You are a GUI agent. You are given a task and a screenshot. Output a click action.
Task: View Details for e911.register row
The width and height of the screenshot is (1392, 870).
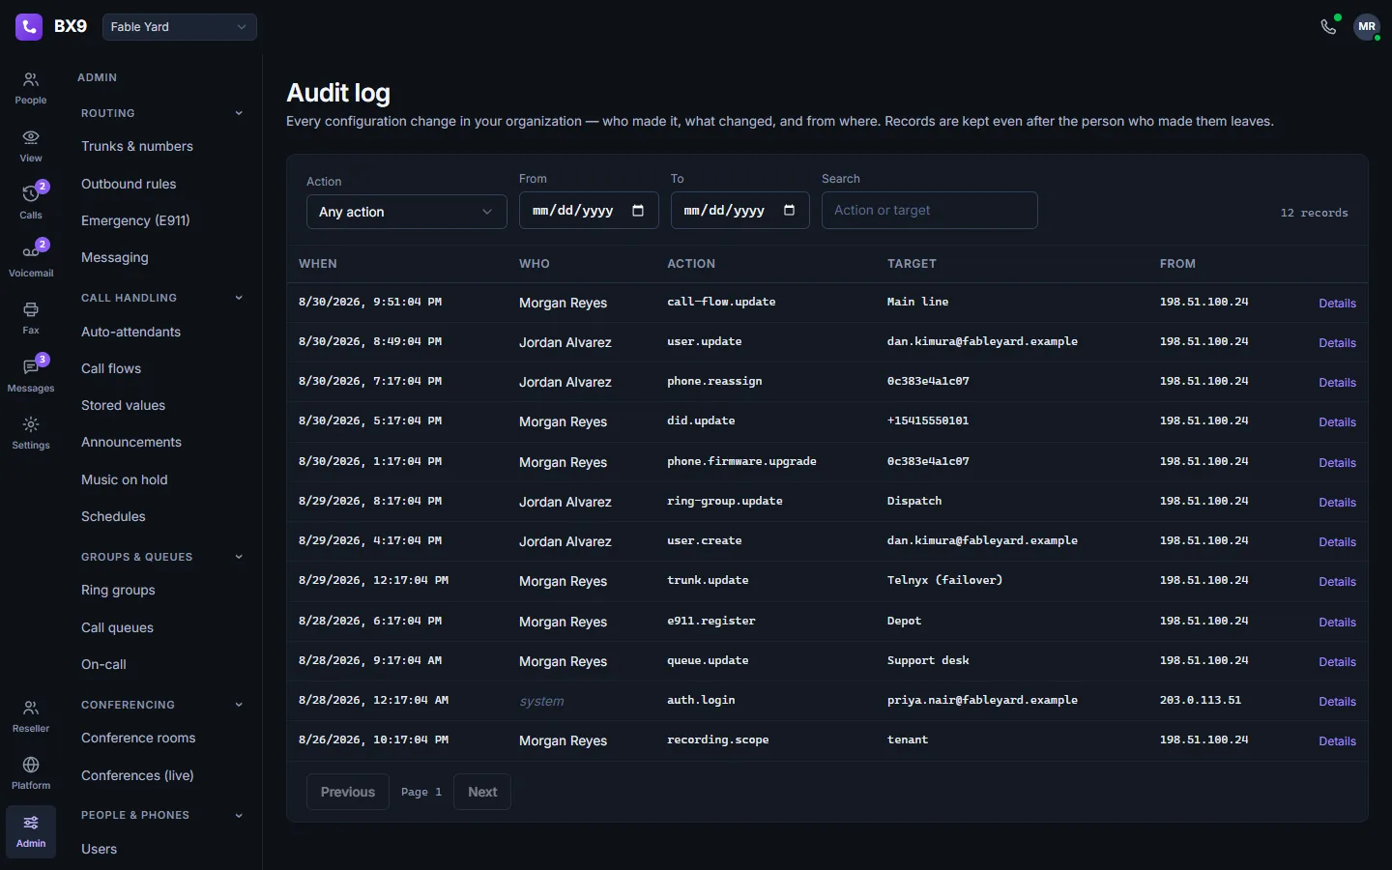pyautogui.click(x=1337, y=623)
